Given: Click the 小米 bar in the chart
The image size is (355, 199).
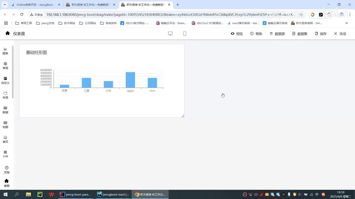Looking at the screenshot, I should [108, 84].
